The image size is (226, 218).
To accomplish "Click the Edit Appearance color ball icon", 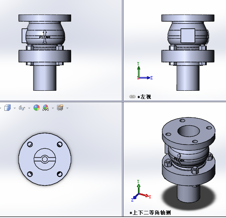I will click(37, 108).
